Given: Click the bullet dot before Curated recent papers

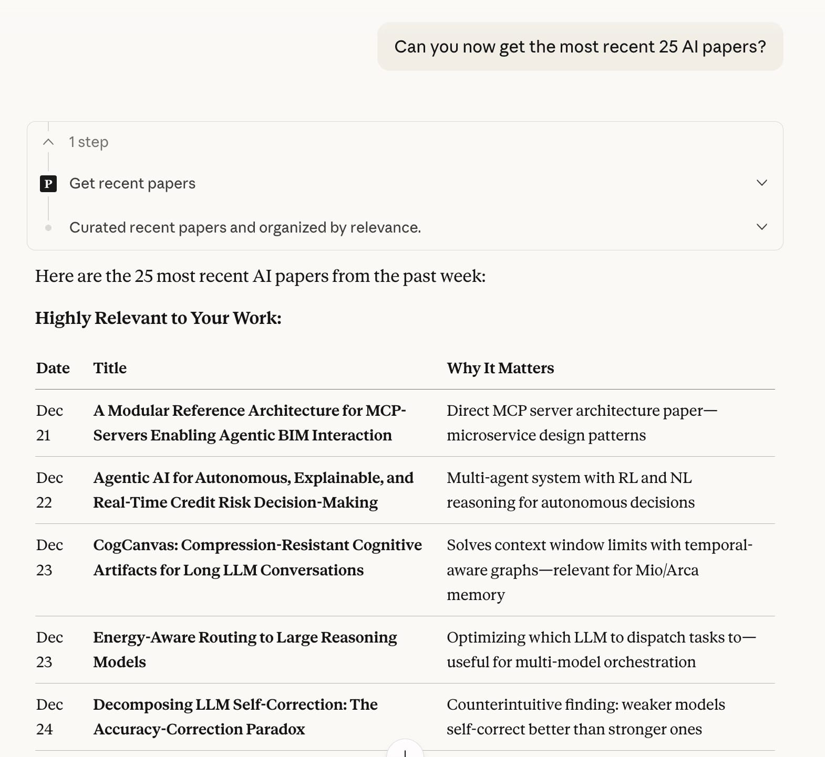Looking at the screenshot, I should click(48, 228).
